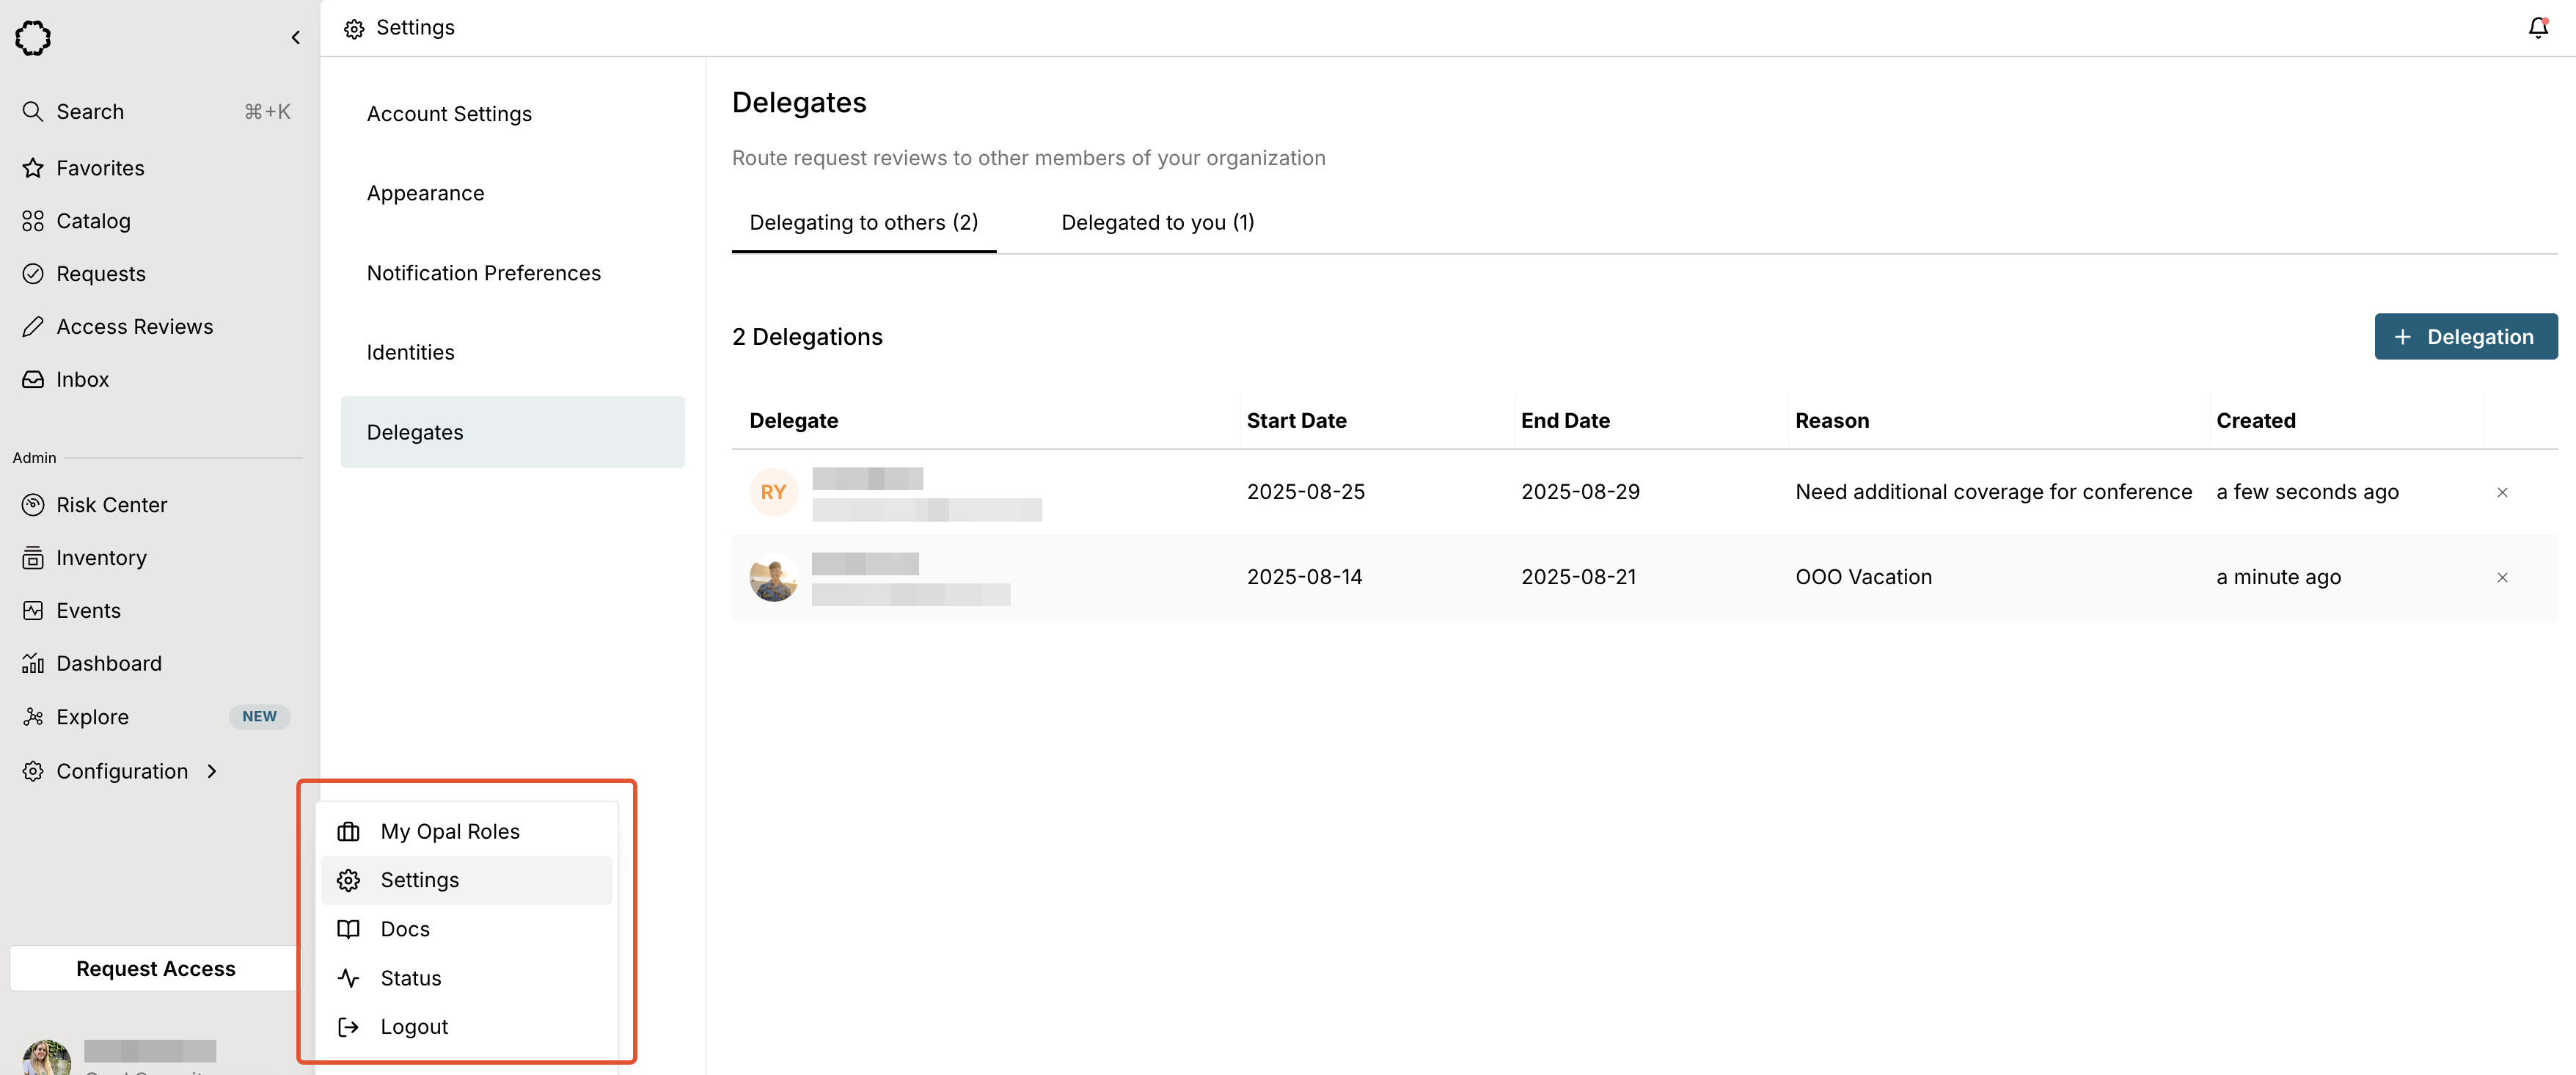This screenshot has width=2576, height=1075.
Task: Choose Logout from the popup menu
Action: point(414,1027)
